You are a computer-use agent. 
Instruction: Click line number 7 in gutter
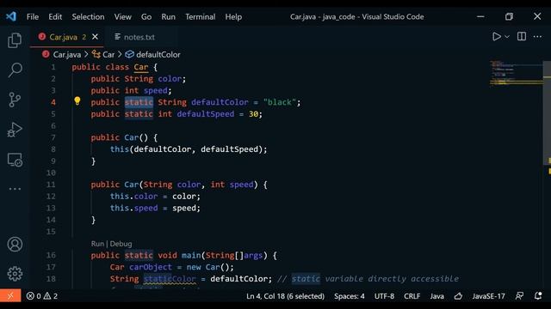[53, 137]
